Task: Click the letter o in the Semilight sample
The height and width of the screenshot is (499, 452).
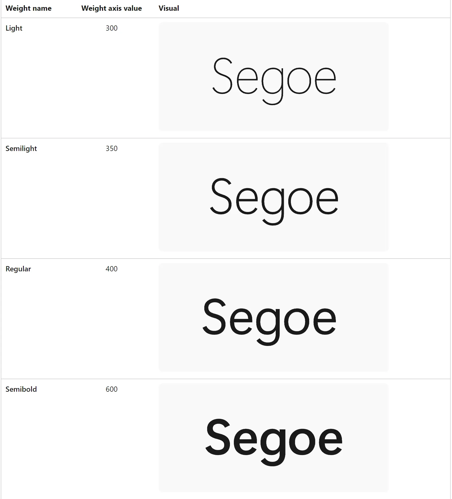Action: (300, 201)
